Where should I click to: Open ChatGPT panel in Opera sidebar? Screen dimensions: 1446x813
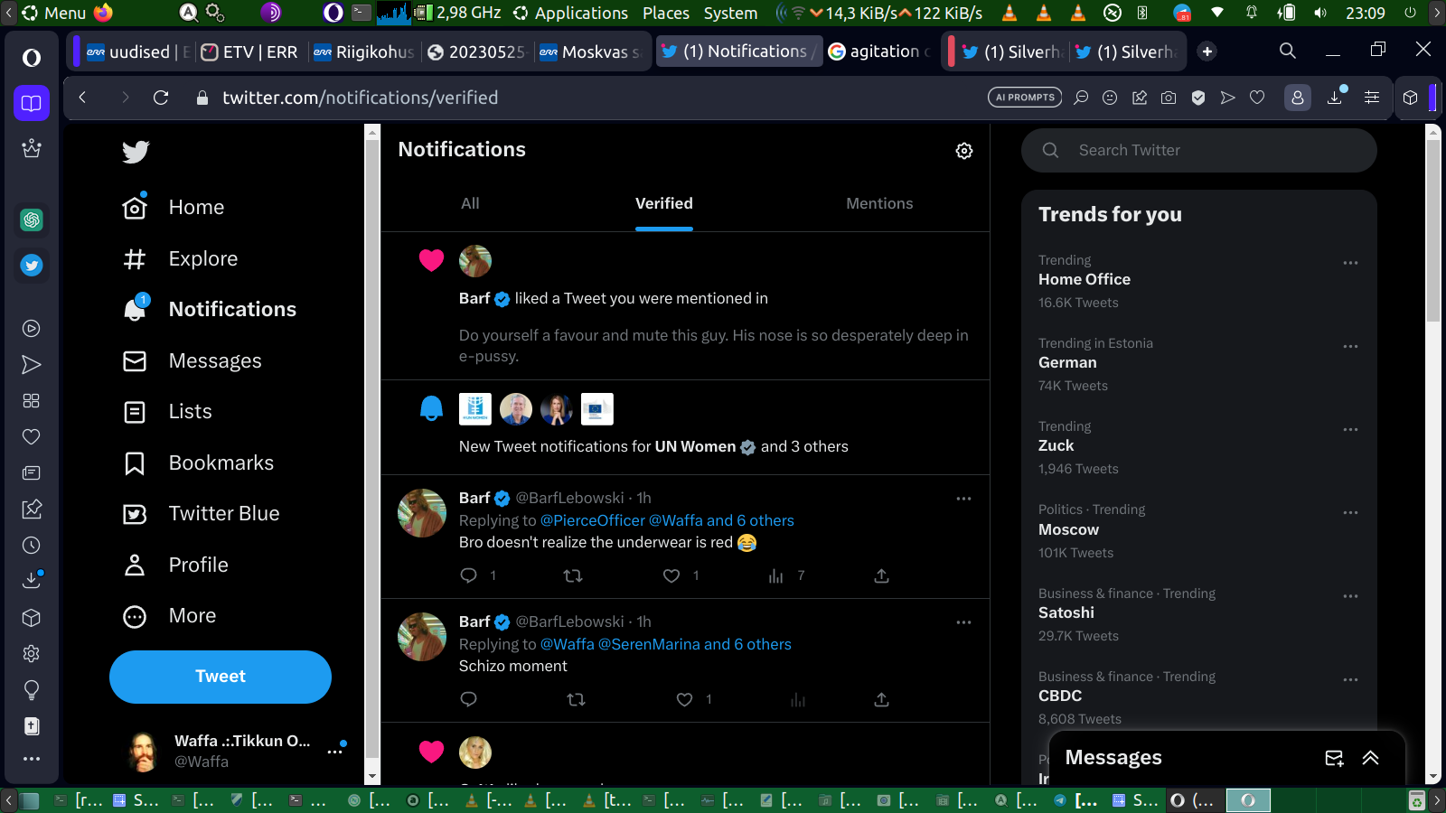32,220
